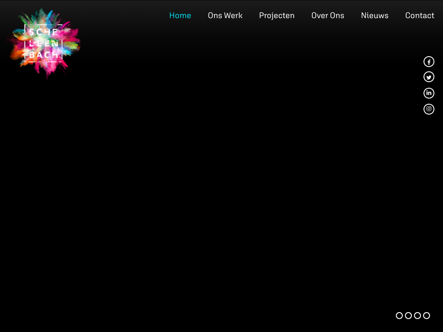
Task: Visit the LinkedIn profile icon
Action: point(429,93)
